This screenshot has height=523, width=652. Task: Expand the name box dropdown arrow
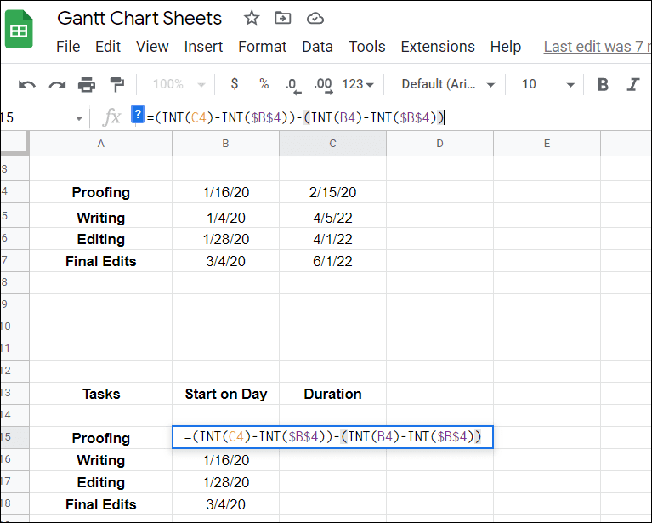pos(79,119)
